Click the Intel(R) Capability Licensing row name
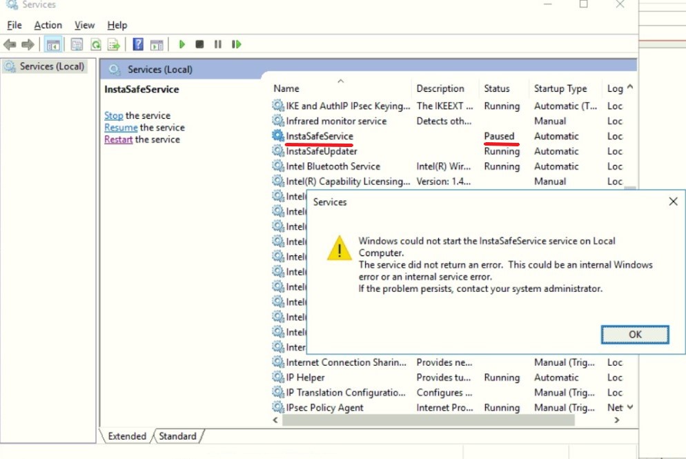686x459 pixels. pyautogui.click(x=348, y=181)
